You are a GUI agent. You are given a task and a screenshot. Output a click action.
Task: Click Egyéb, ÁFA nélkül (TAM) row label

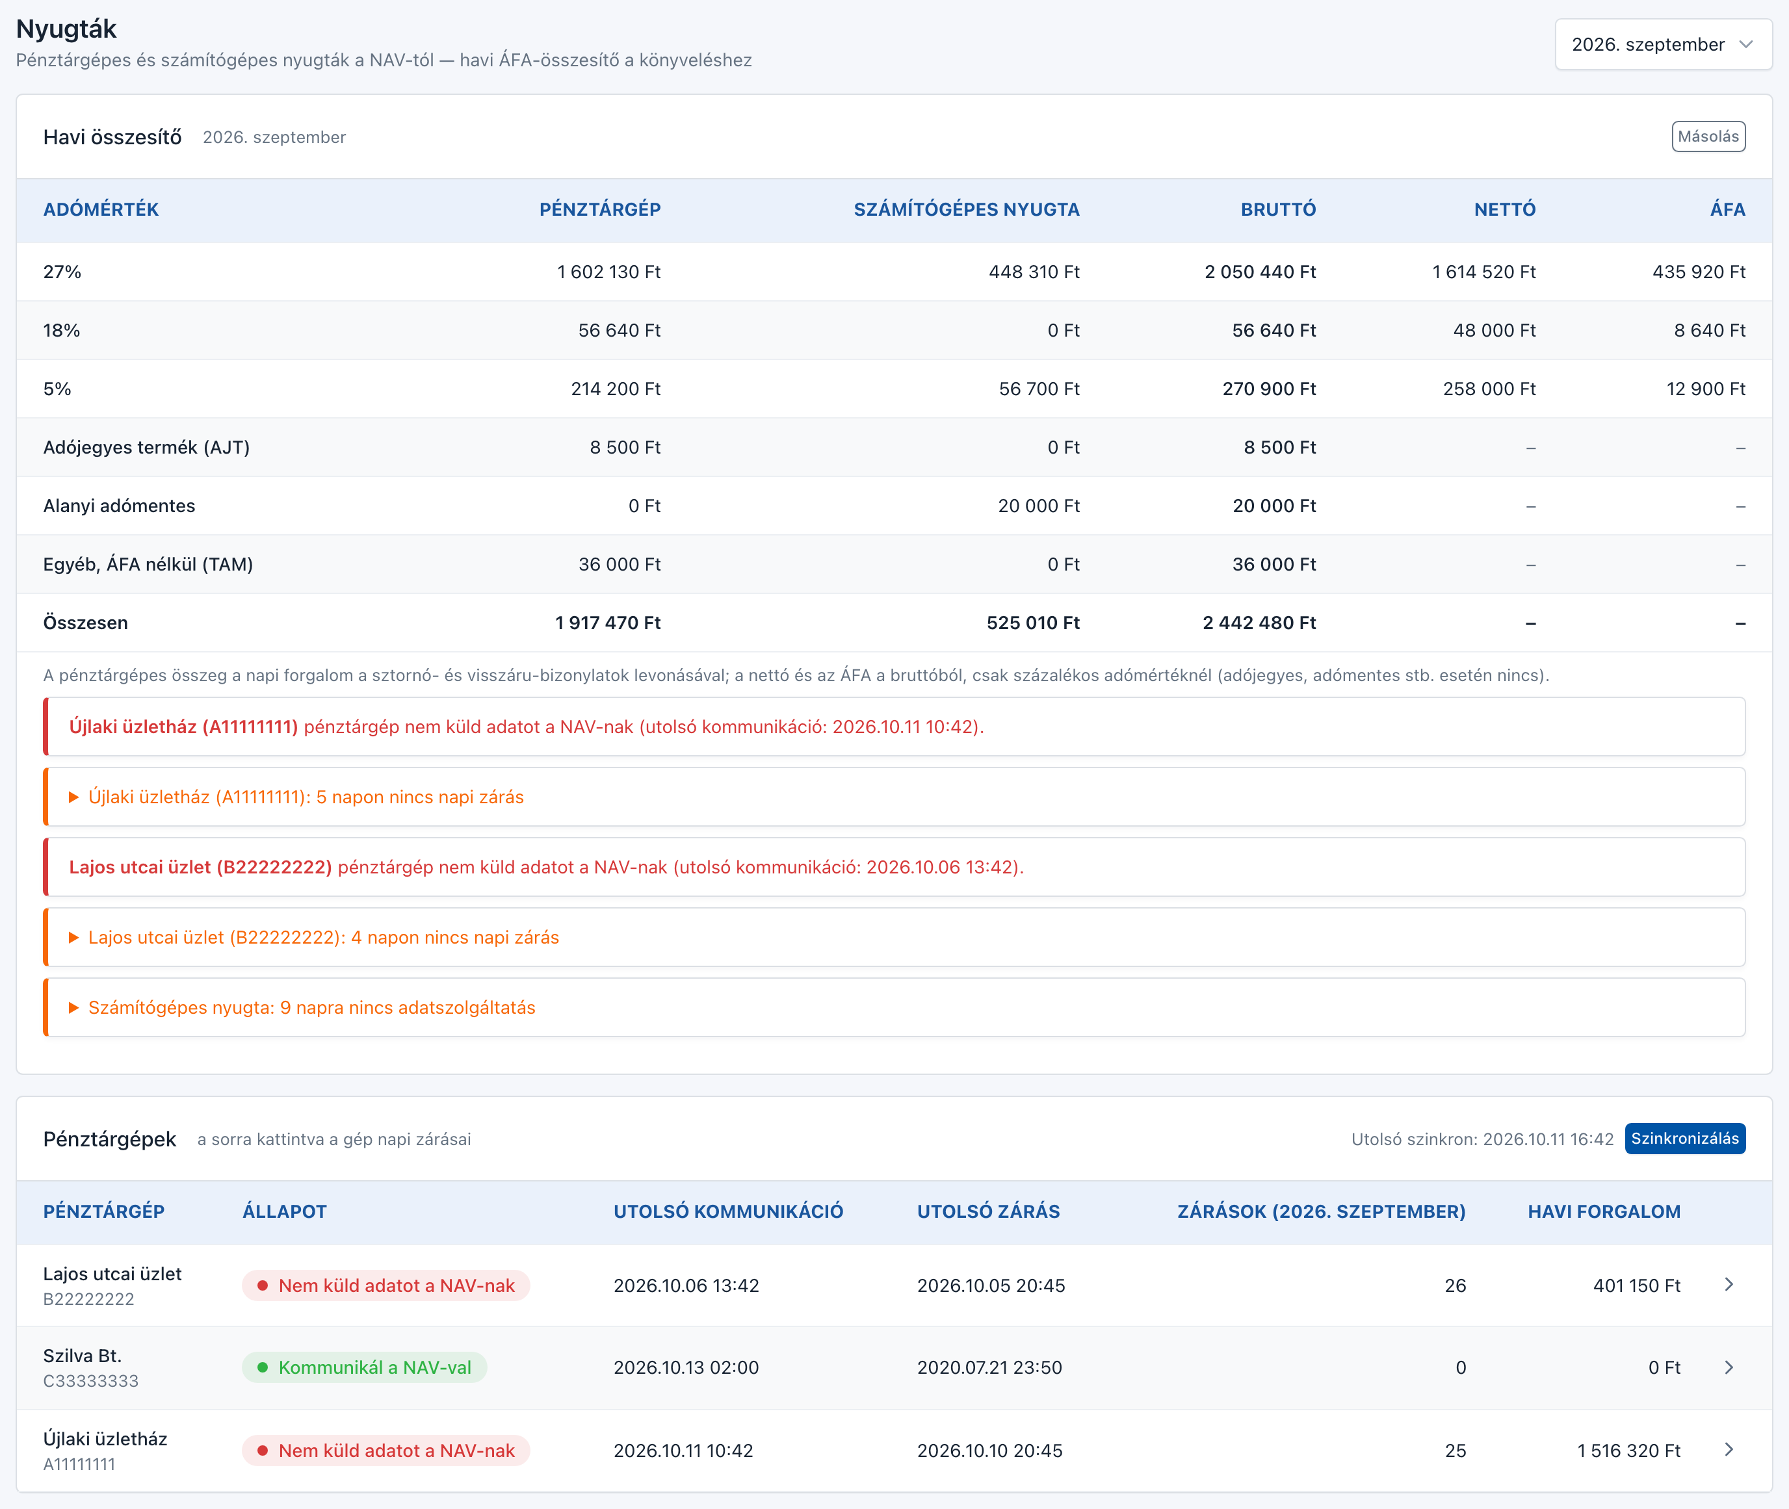(148, 565)
